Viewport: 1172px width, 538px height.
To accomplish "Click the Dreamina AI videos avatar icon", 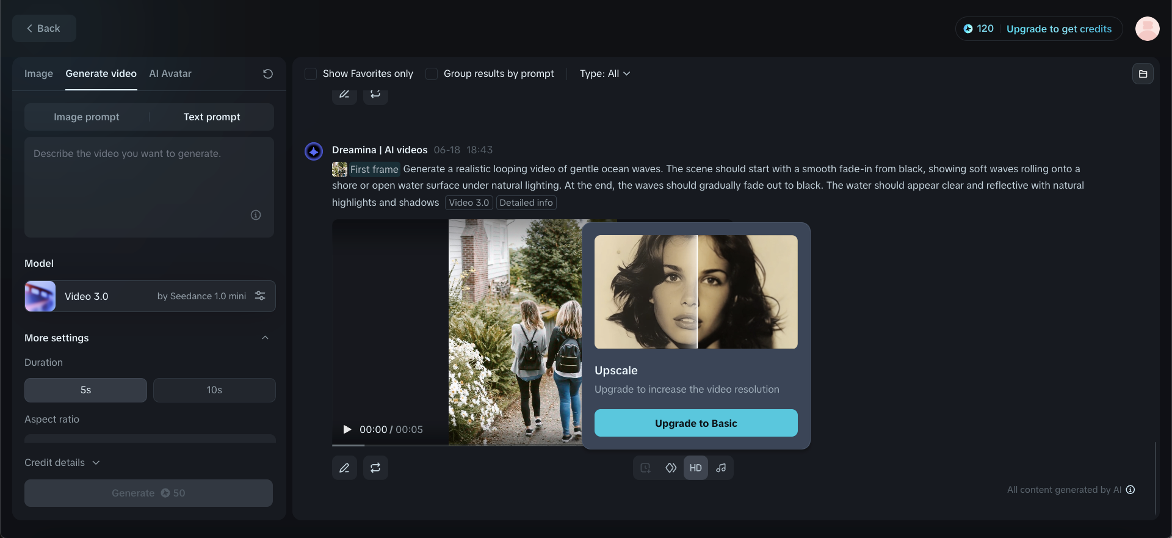I will 314,151.
